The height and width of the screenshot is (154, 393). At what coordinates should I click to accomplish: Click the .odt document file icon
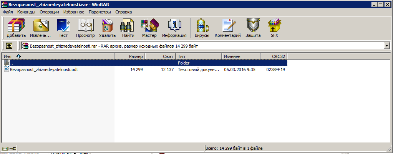(6, 70)
